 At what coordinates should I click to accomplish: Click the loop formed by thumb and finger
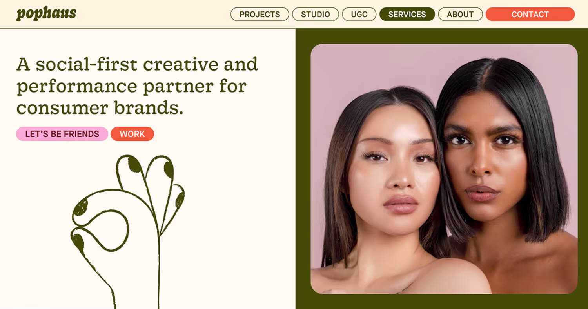point(106,230)
